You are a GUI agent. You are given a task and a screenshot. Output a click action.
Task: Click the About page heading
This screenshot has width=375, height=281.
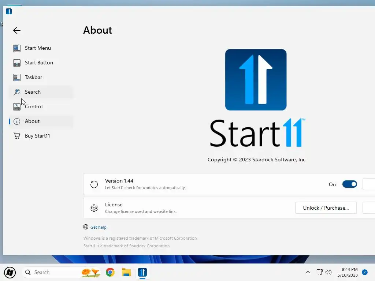coord(97,30)
